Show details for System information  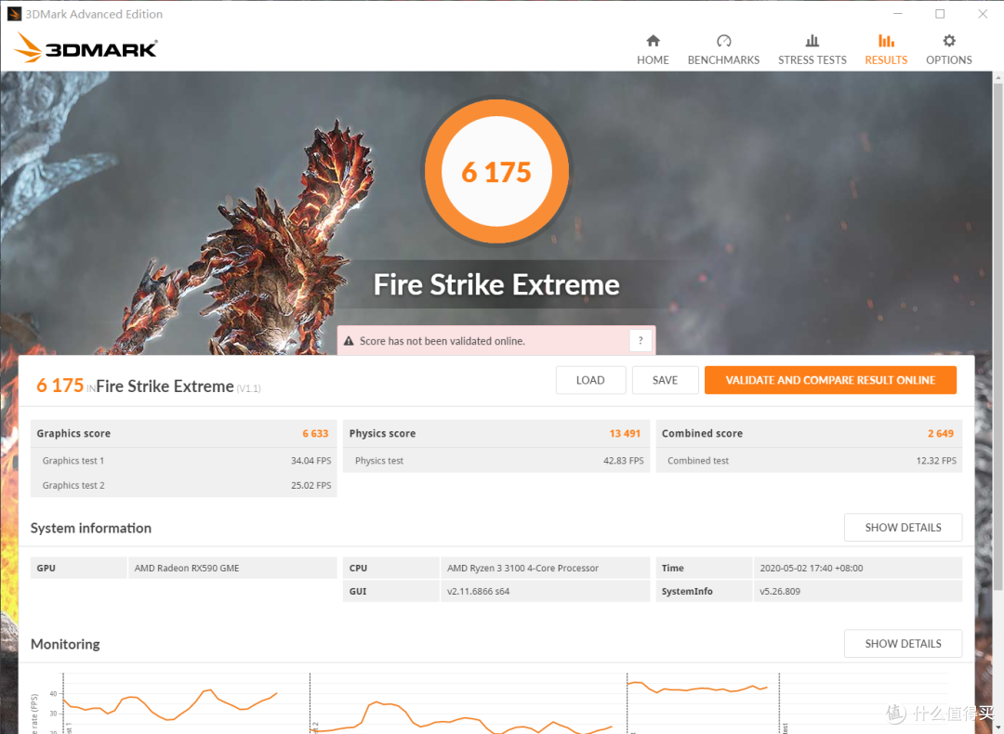(x=903, y=527)
